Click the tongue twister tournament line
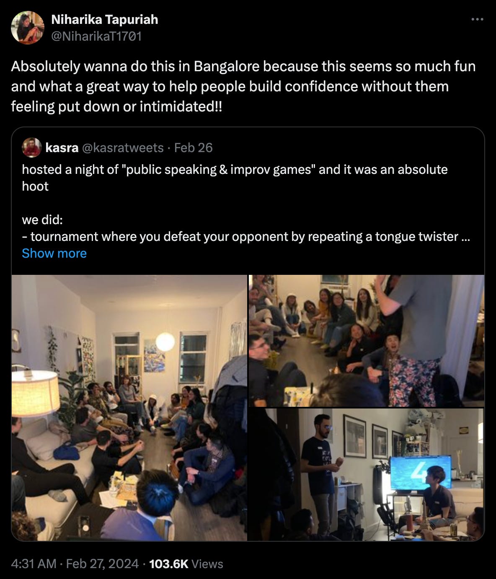The height and width of the screenshot is (579, 496). (246, 236)
